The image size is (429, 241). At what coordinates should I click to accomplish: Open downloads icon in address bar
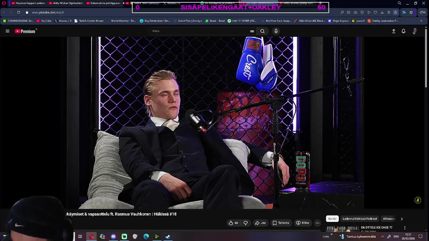tap(382, 12)
